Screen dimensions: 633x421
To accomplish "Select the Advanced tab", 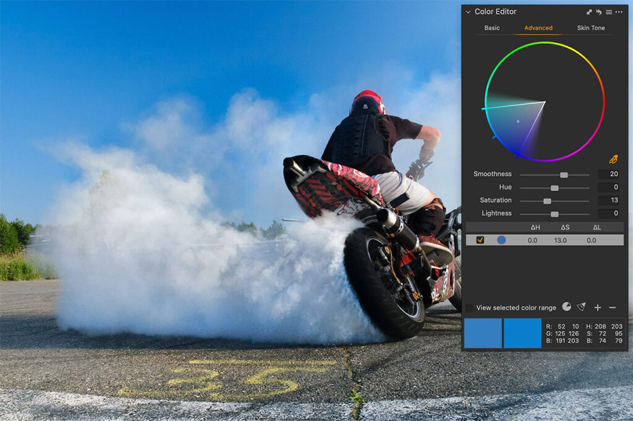I will [x=538, y=28].
